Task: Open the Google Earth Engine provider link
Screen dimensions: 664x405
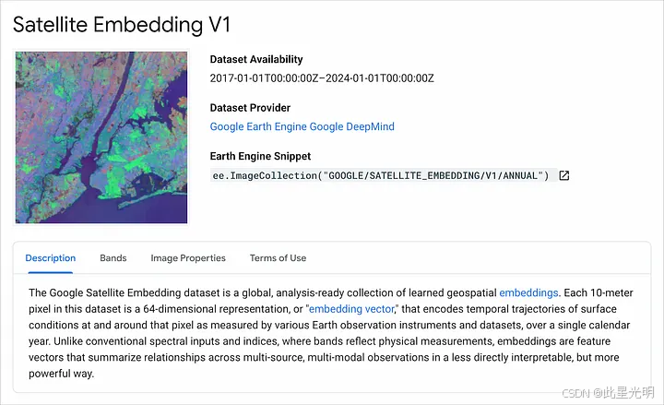Action: click(258, 126)
